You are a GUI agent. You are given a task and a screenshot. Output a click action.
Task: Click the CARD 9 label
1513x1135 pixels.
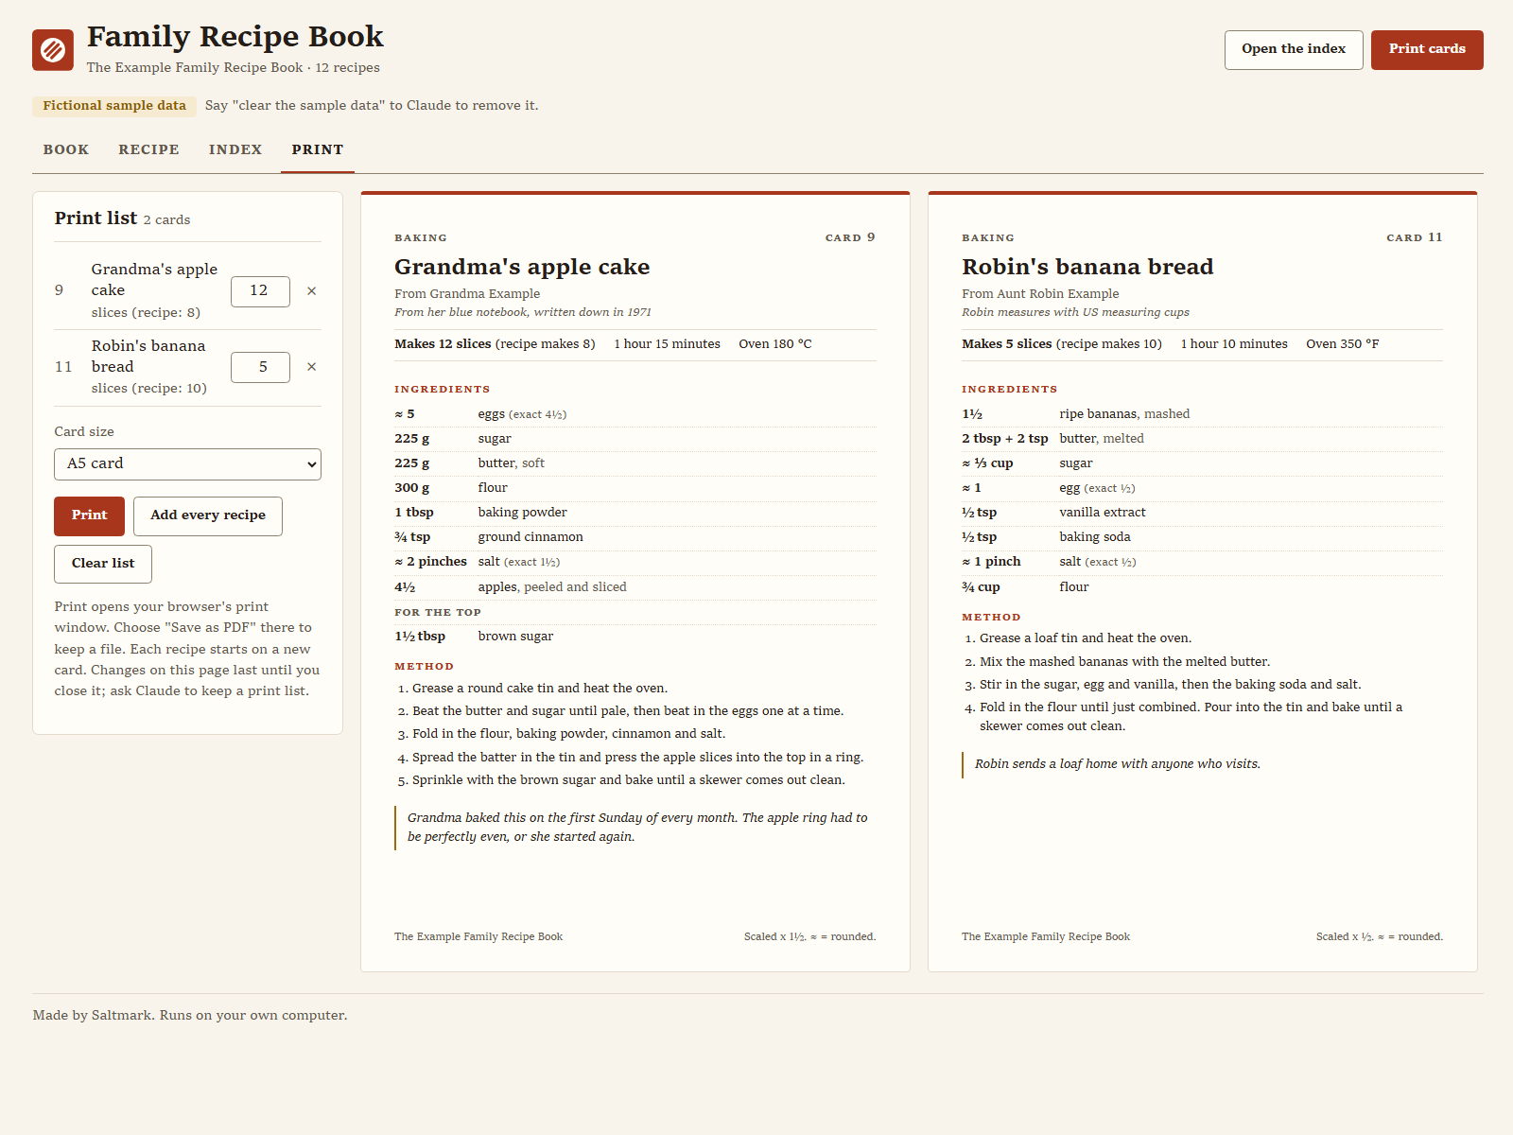coord(850,237)
